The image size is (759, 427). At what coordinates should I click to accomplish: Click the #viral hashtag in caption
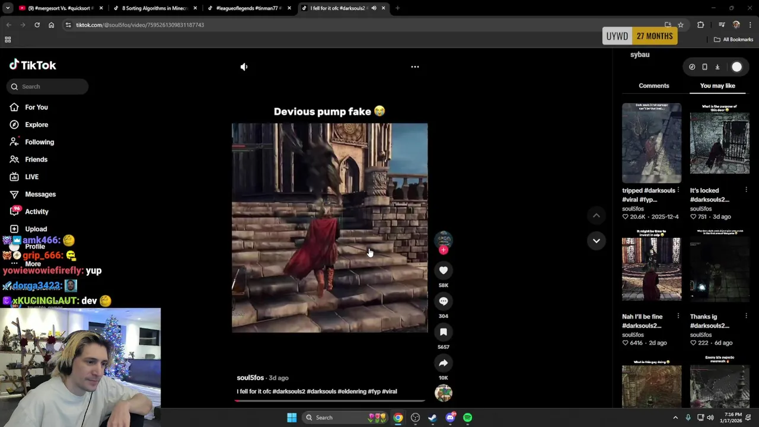[x=390, y=391]
